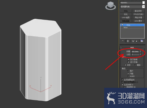
Task: Toggle the 使用图形 ID checkbox
Action: point(125,87)
